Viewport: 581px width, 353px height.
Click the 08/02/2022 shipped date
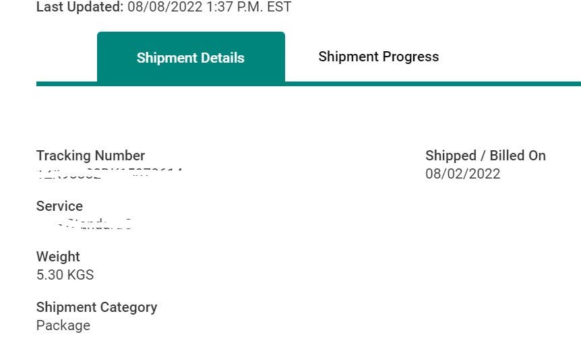coord(462,174)
